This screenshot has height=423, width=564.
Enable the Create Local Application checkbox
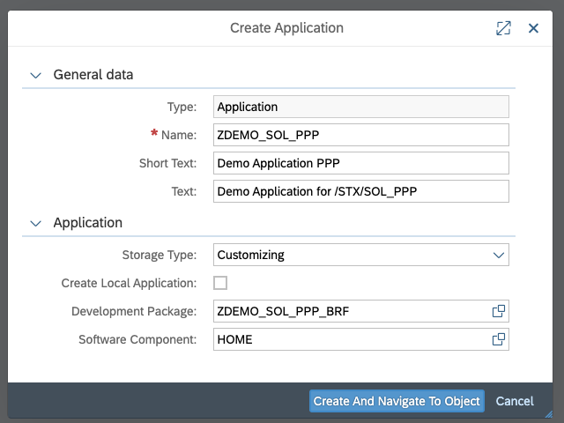point(220,283)
